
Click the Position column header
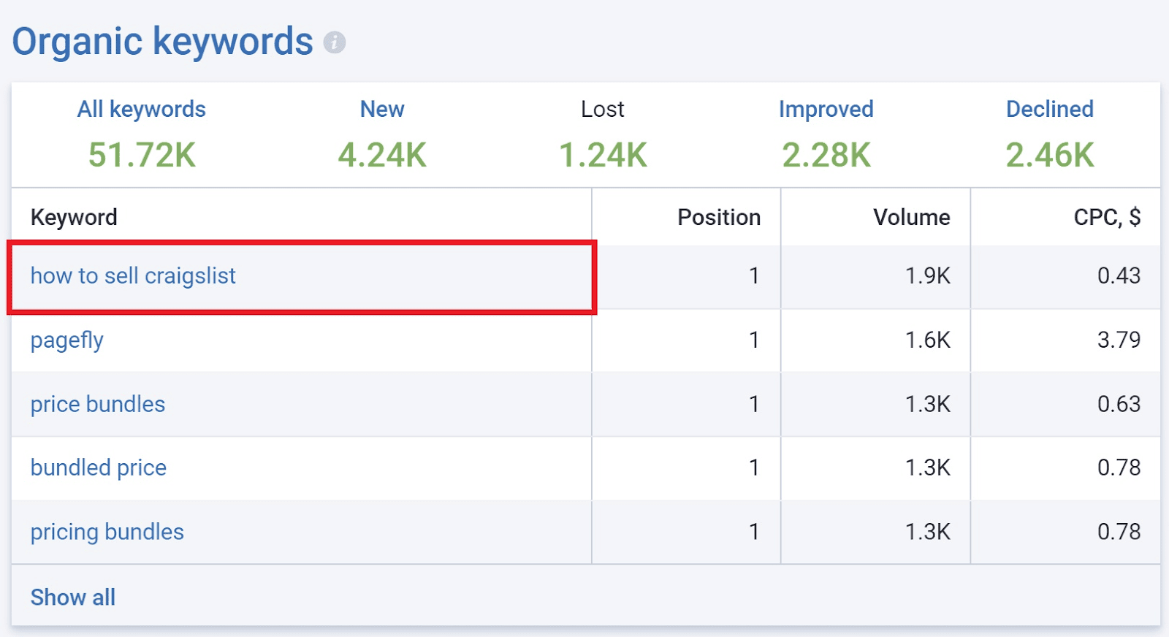click(719, 218)
